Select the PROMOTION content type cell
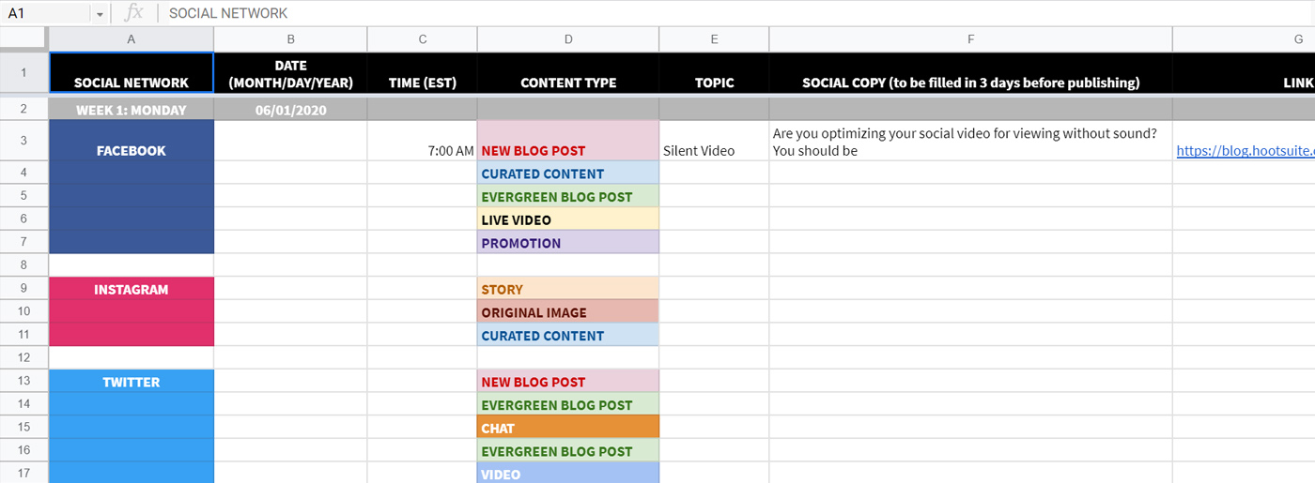 pyautogui.click(x=567, y=243)
